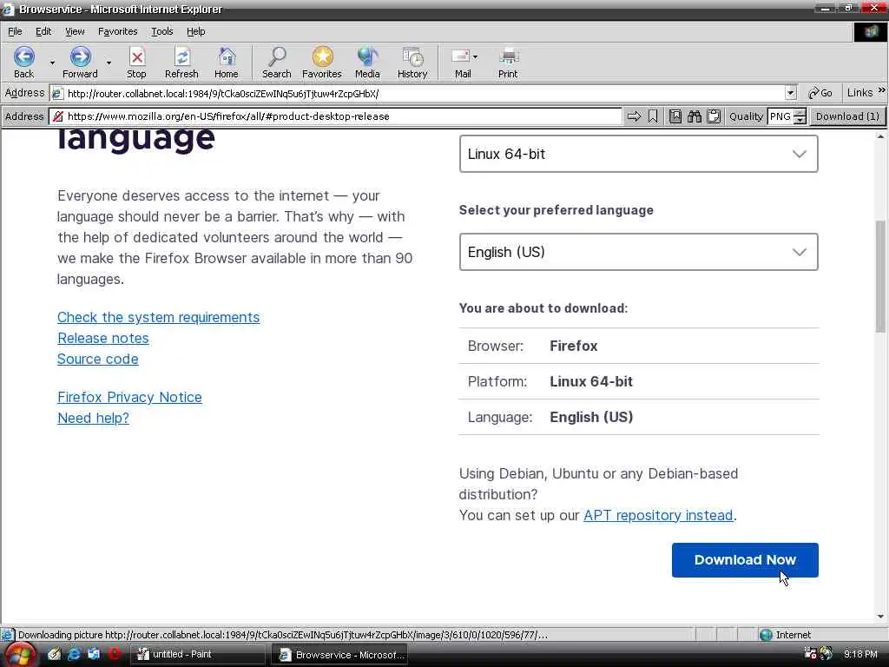The height and width of the screenshot is (667, 889).
Task: Open APT repository instead link
Action: click(x=658, y=515)
